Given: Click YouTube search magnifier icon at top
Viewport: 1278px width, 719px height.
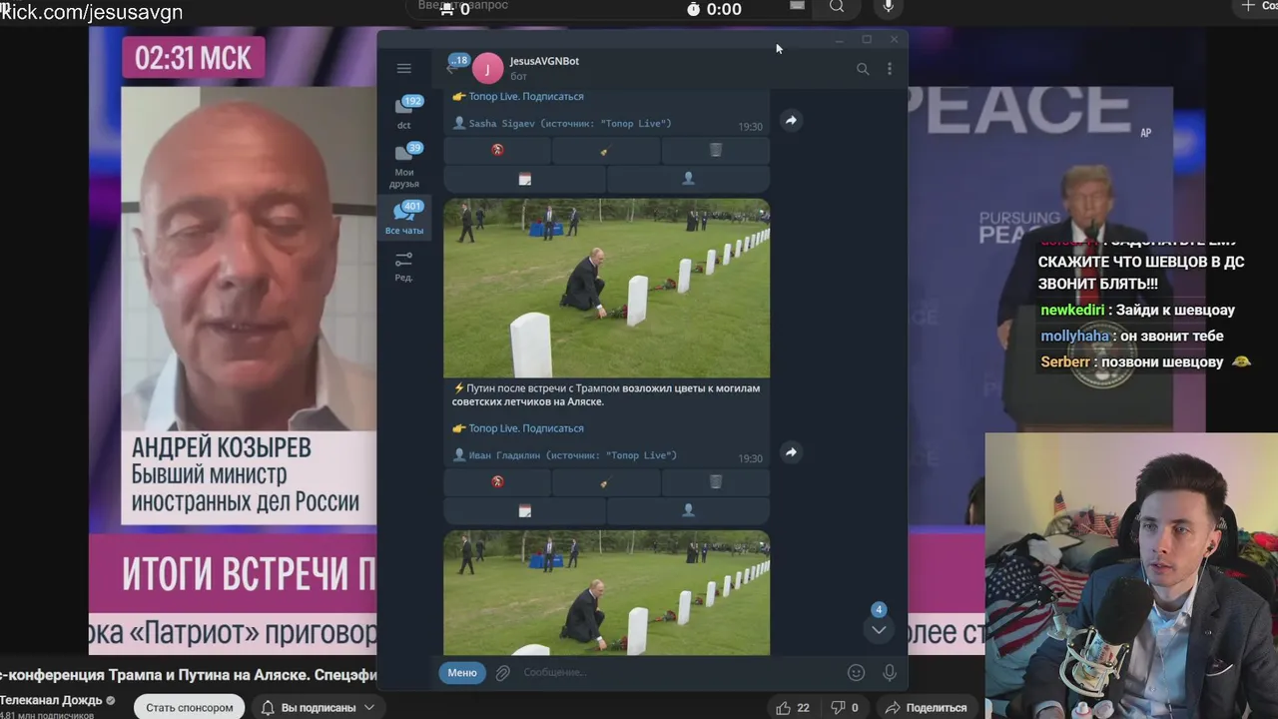Looking at the screenshot, I should coord(837,7).
